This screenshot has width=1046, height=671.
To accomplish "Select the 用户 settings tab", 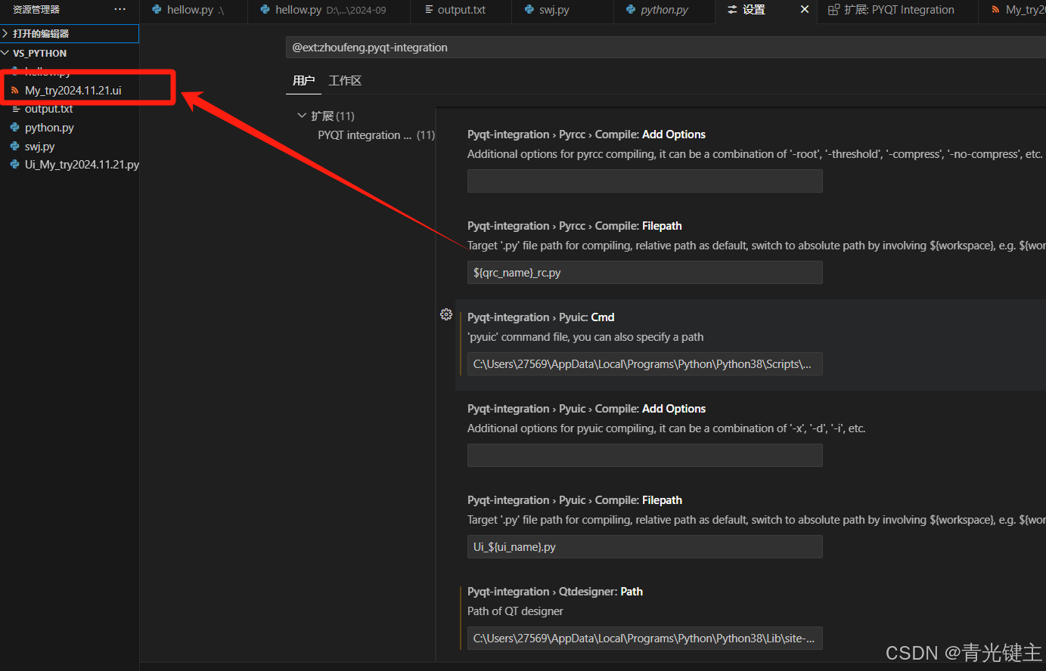I will tap(303, 80).
